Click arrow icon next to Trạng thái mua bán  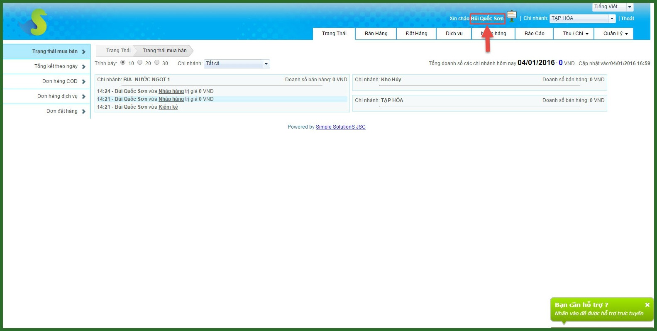[84, 52]
